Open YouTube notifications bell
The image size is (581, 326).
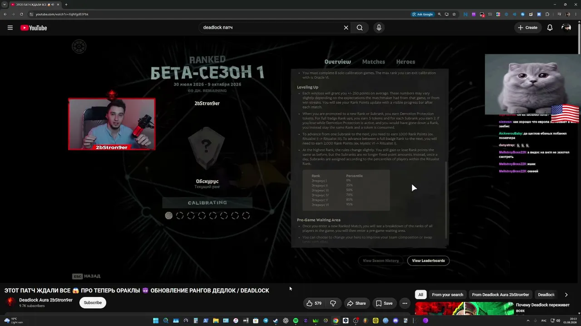point(550,28)
